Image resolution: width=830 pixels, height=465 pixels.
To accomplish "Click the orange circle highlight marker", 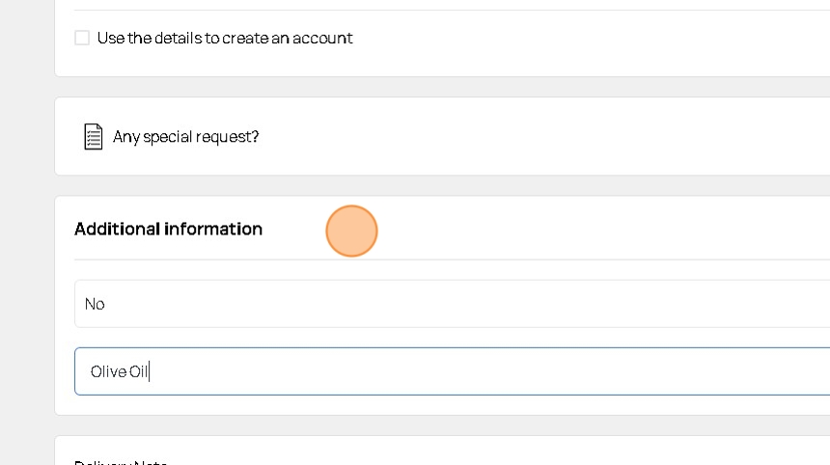I will (351, 231).
